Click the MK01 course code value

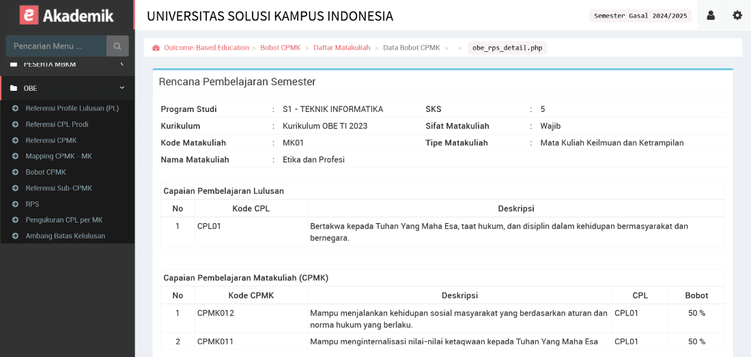293,143
